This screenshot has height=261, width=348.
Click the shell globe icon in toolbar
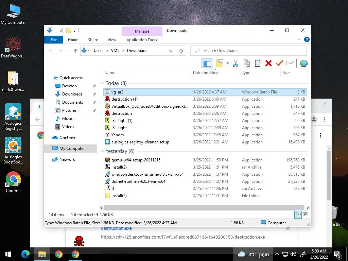coord(303,64)
